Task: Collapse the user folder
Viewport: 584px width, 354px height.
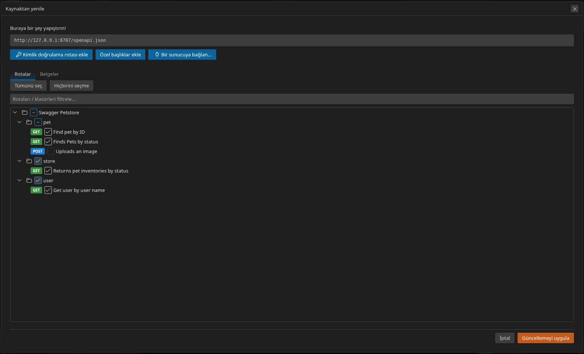Action: pyautogui.click(x=19, y=180)
